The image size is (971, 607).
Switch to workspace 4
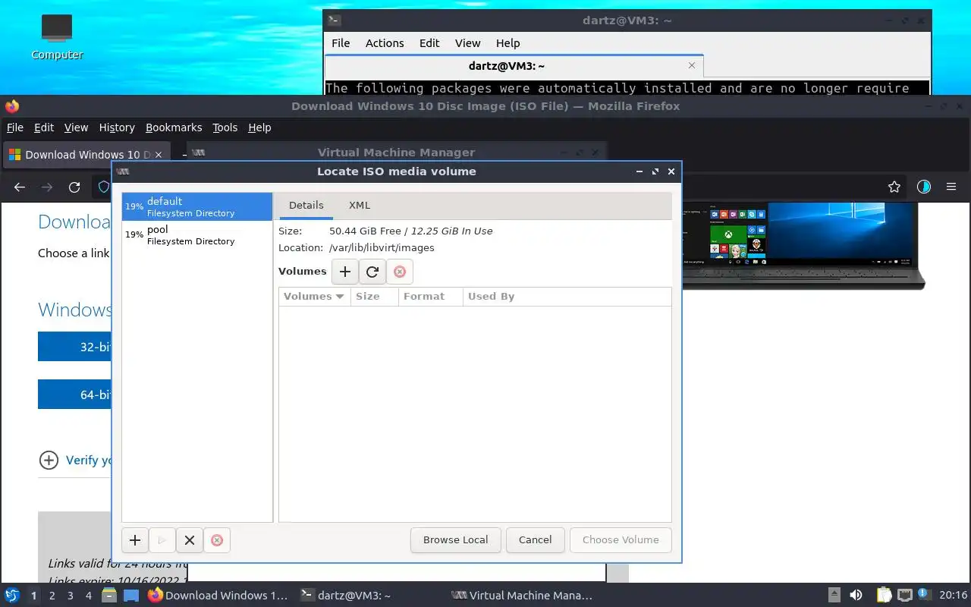[x=89, y=596]
